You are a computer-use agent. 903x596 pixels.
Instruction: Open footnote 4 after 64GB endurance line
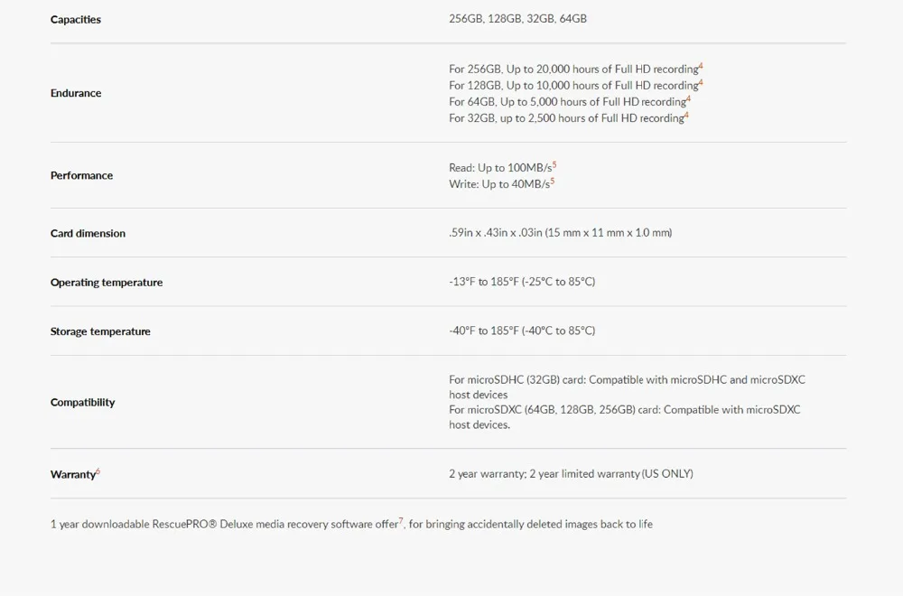[688, 98]
